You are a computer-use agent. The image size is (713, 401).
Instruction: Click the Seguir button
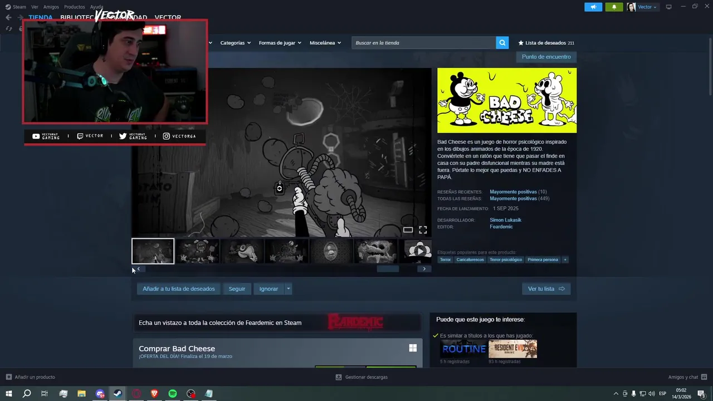tap(237, 288)
